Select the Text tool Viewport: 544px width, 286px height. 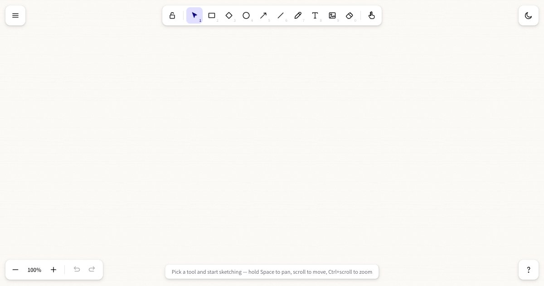315,15
